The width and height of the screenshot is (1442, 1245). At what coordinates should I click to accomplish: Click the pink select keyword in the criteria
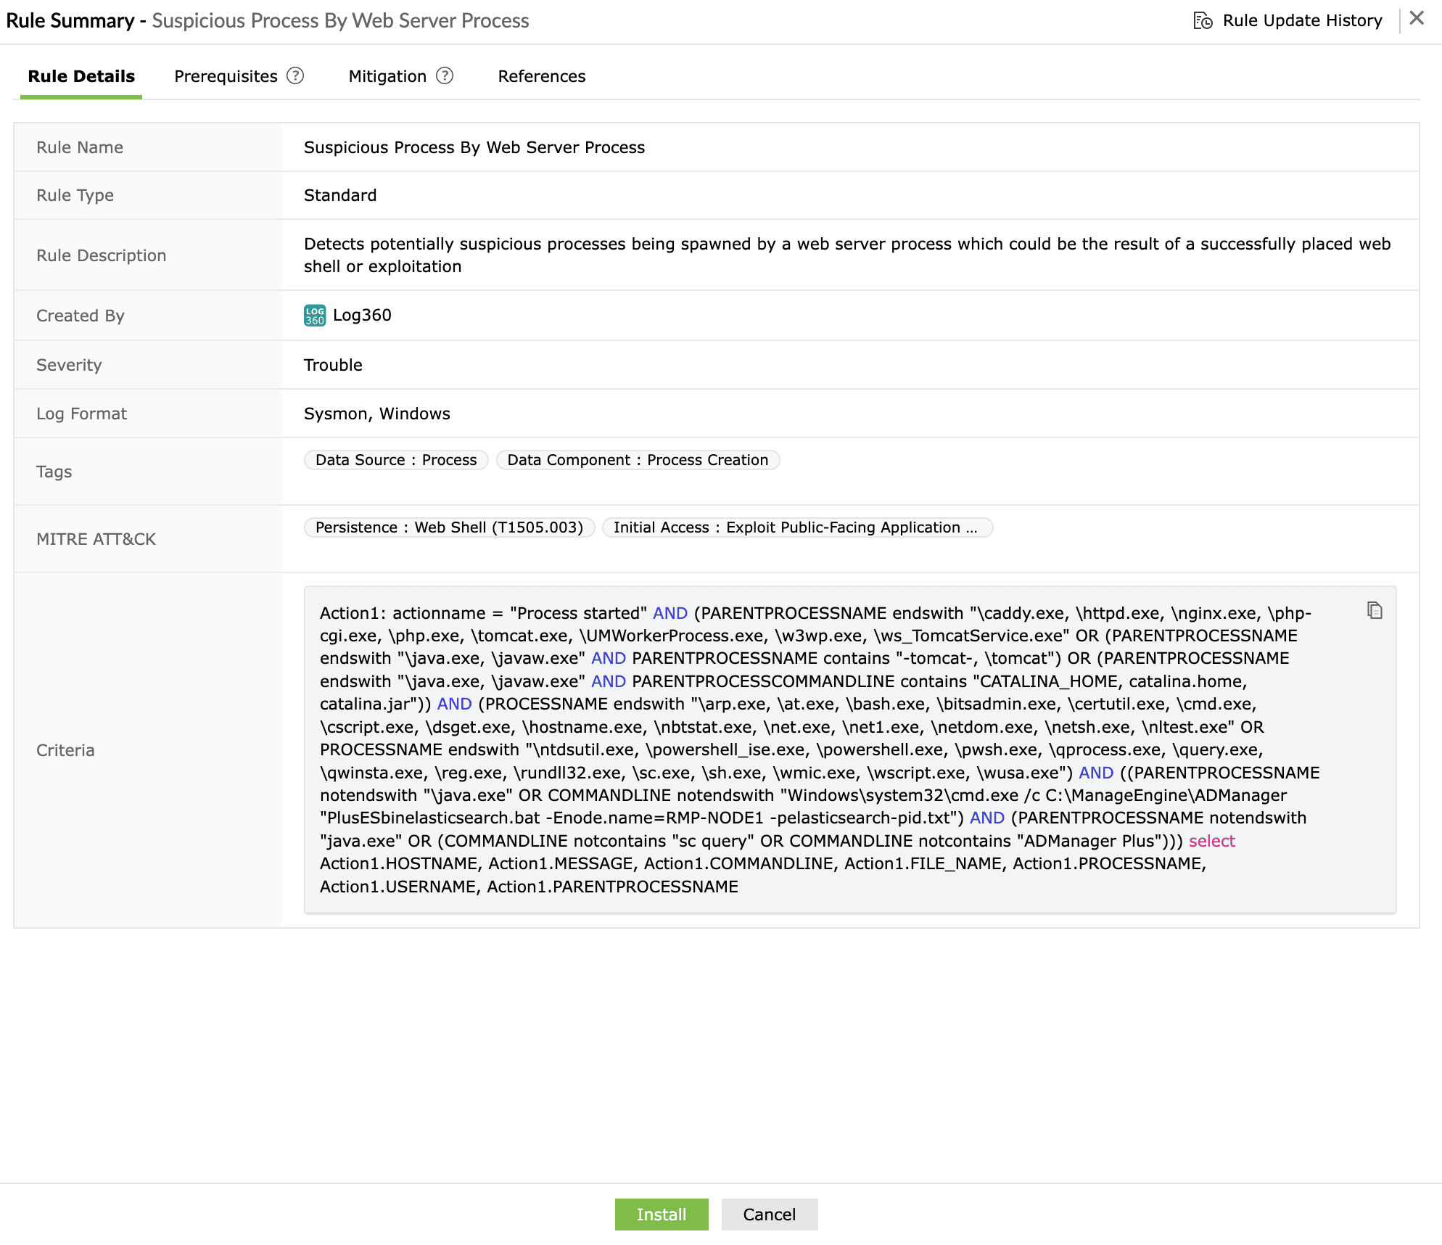point(1211,841)
